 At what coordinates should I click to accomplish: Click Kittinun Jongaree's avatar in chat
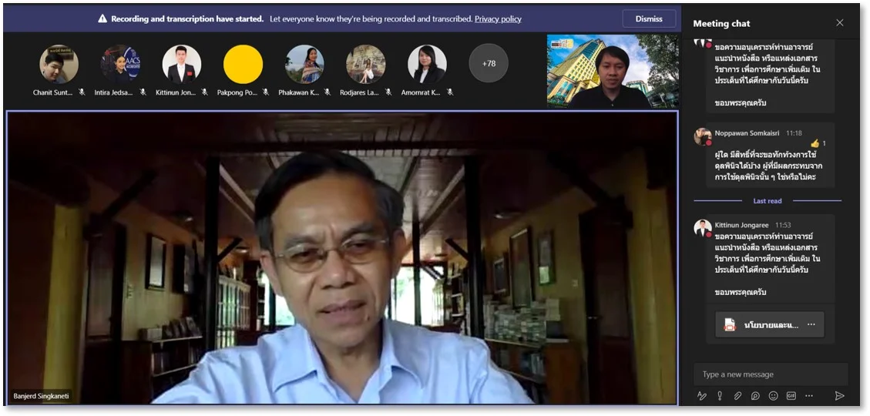(x=702, y=228)
